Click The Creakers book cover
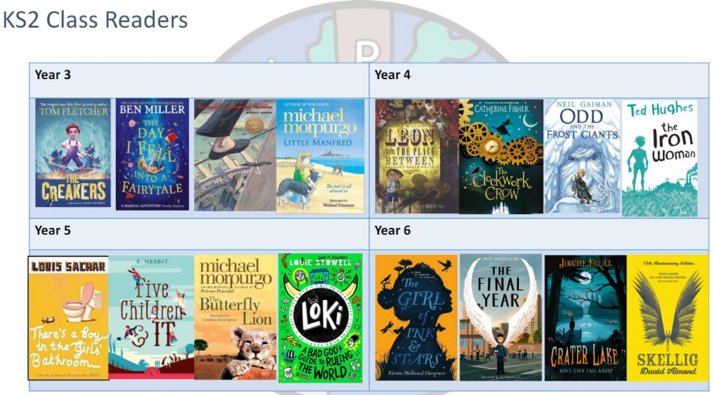The height and width of the screenshot is (395, 713). [x=73, y=153]
